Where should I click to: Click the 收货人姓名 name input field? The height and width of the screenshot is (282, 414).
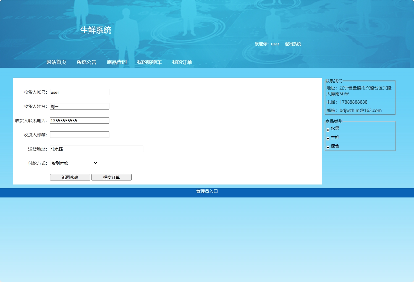[79, 106]
